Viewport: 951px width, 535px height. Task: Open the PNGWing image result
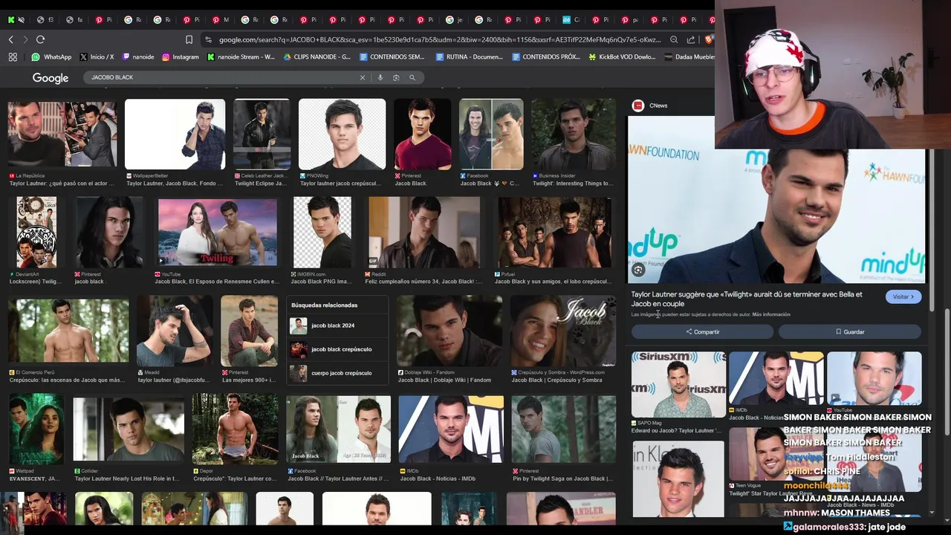(342, 134)
